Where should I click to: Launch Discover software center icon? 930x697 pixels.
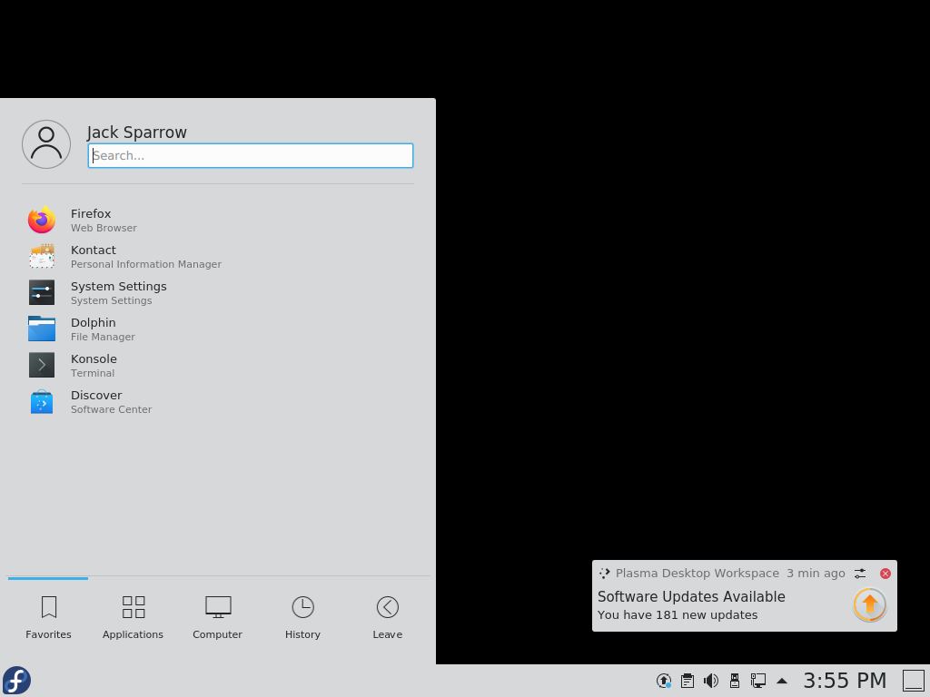[42, 401]
